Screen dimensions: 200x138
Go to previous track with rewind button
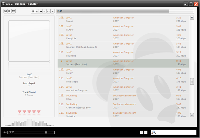click(41, 11)
